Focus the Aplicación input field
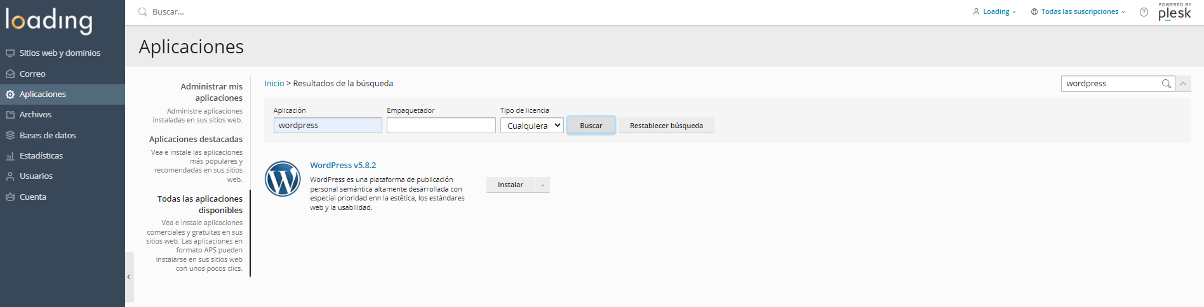This screenshot has width=1204, height=307. 328,126
